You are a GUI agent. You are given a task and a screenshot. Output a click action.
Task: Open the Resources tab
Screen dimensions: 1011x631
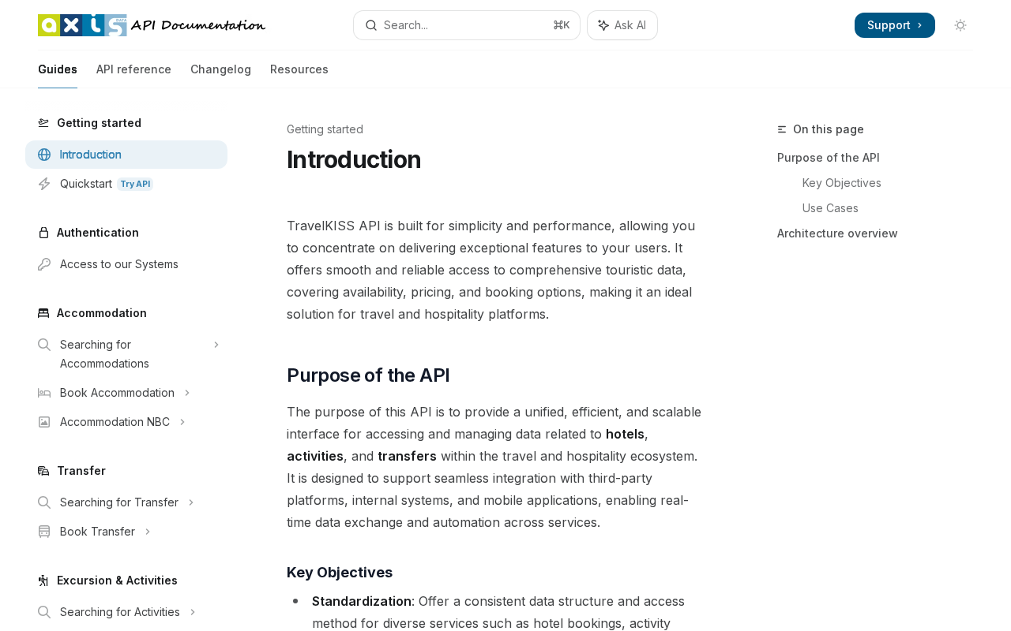299,69
